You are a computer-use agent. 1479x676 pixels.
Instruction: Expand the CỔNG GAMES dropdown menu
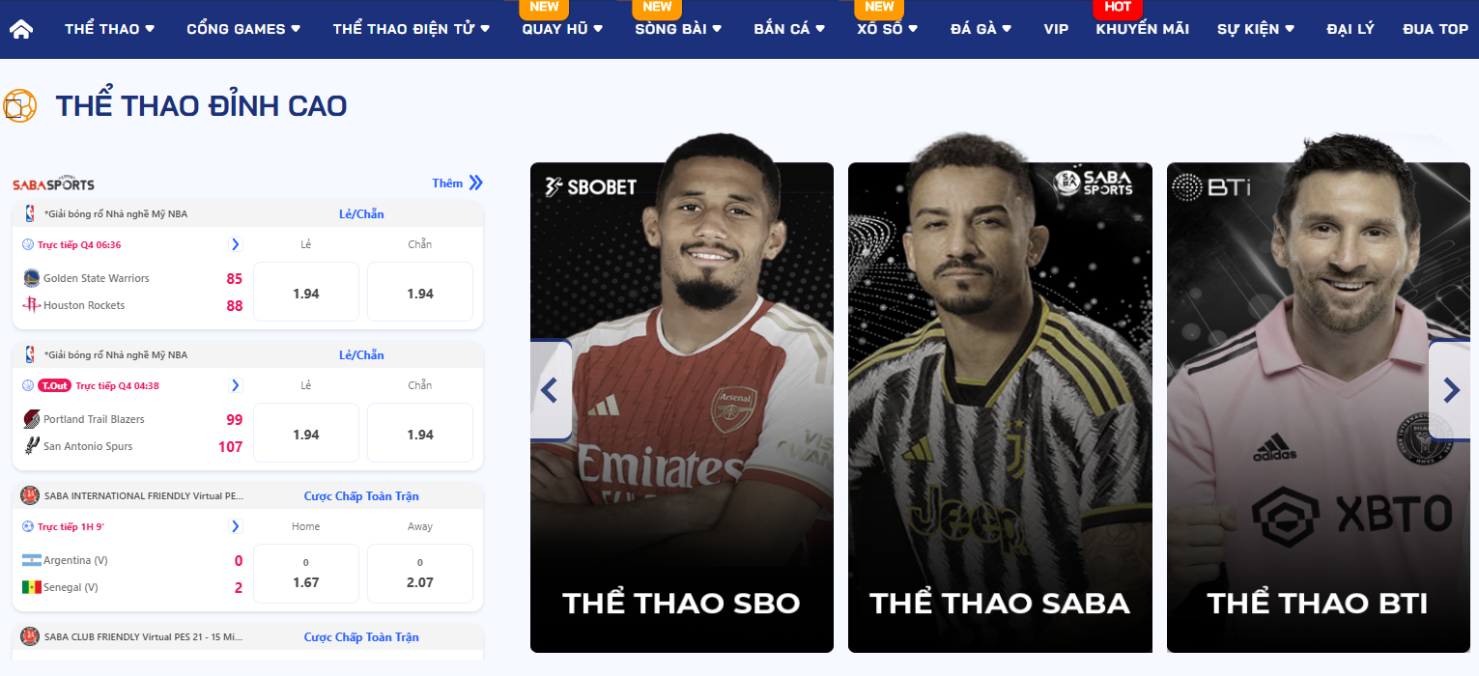click(x=243, y=29)
